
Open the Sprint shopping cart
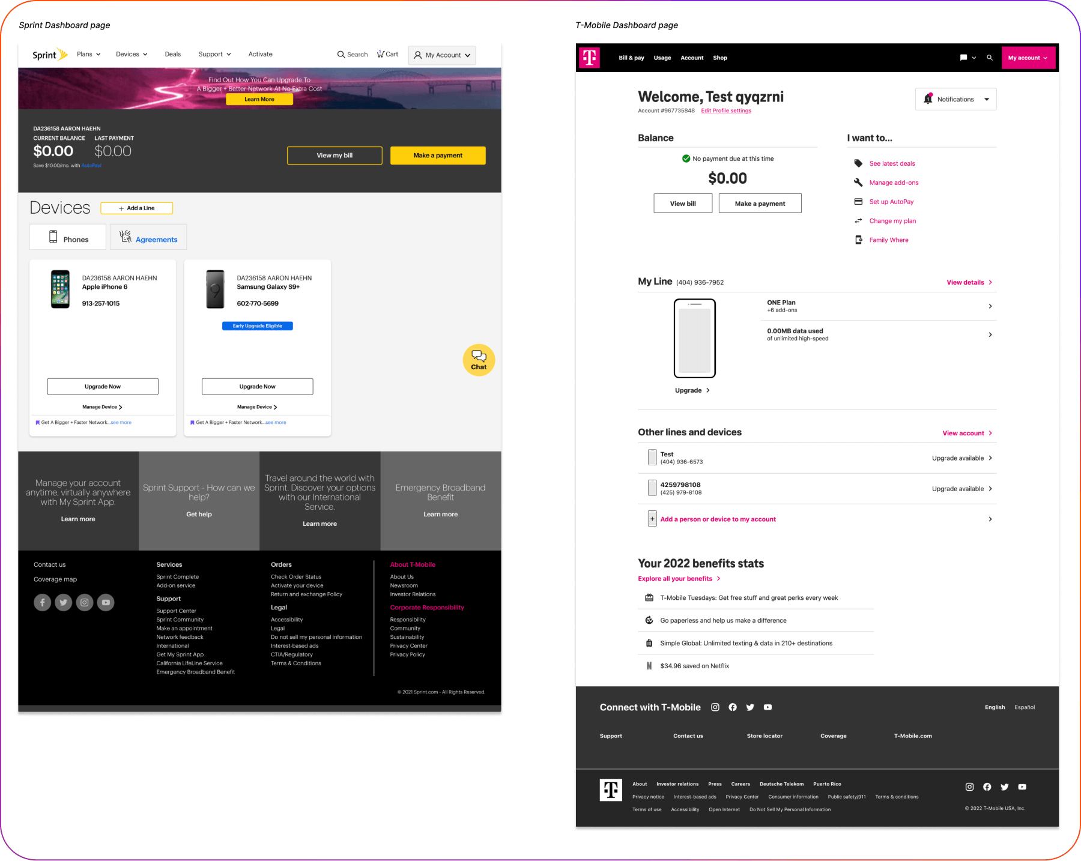[x=387, y=54]
